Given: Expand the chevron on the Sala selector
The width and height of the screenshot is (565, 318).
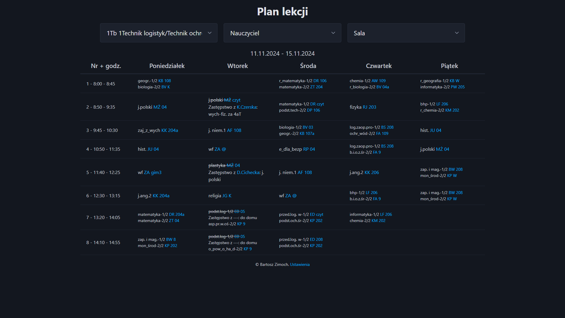Looking at the screenshot, I should pos(457,33).
